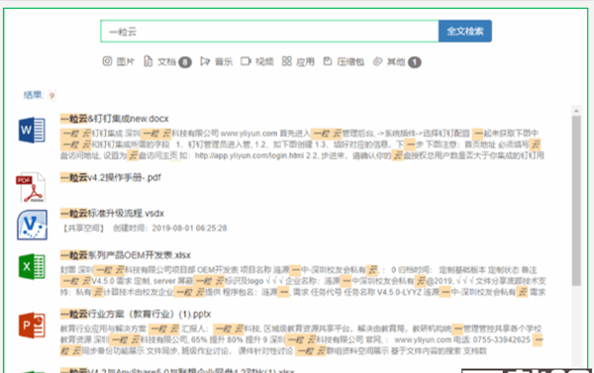The height and width of the screenshot is (373, 594).
Task: Click the Excel icon of OEM开发表.xlsx
Action: tap(32, 266)
